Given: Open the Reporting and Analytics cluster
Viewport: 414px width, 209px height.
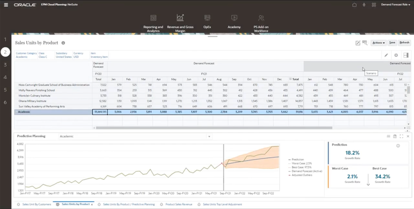Looking at the screenshot, I should click(x=153, y=23).
